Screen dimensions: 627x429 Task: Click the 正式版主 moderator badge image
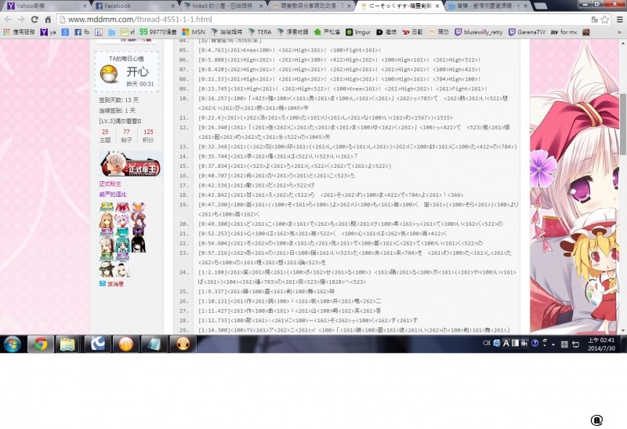(130, 164)
